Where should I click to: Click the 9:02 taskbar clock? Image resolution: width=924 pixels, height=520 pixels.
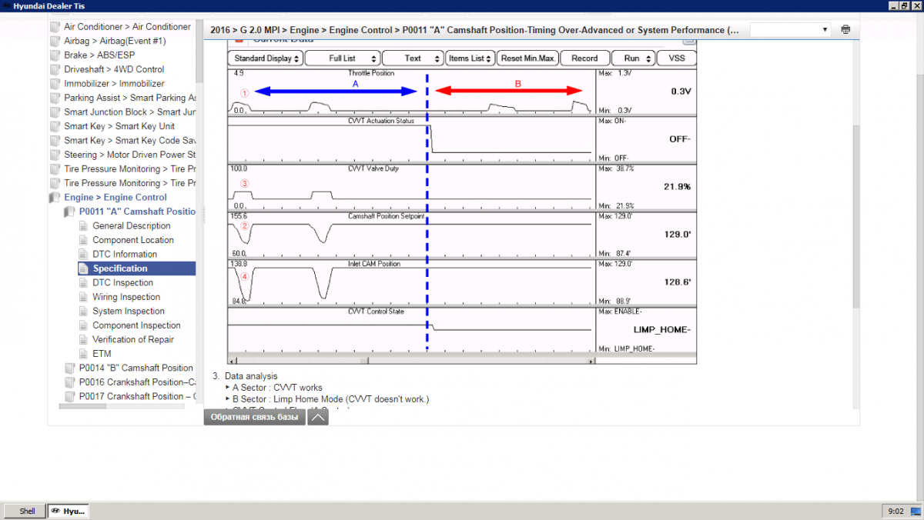(x=896, y=511)
